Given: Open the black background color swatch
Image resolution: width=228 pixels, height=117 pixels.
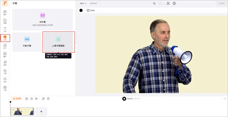Looking at the screenshot, I should click(81, 10).
